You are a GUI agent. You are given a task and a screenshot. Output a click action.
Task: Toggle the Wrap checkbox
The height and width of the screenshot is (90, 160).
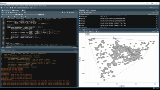pos(25,17)
